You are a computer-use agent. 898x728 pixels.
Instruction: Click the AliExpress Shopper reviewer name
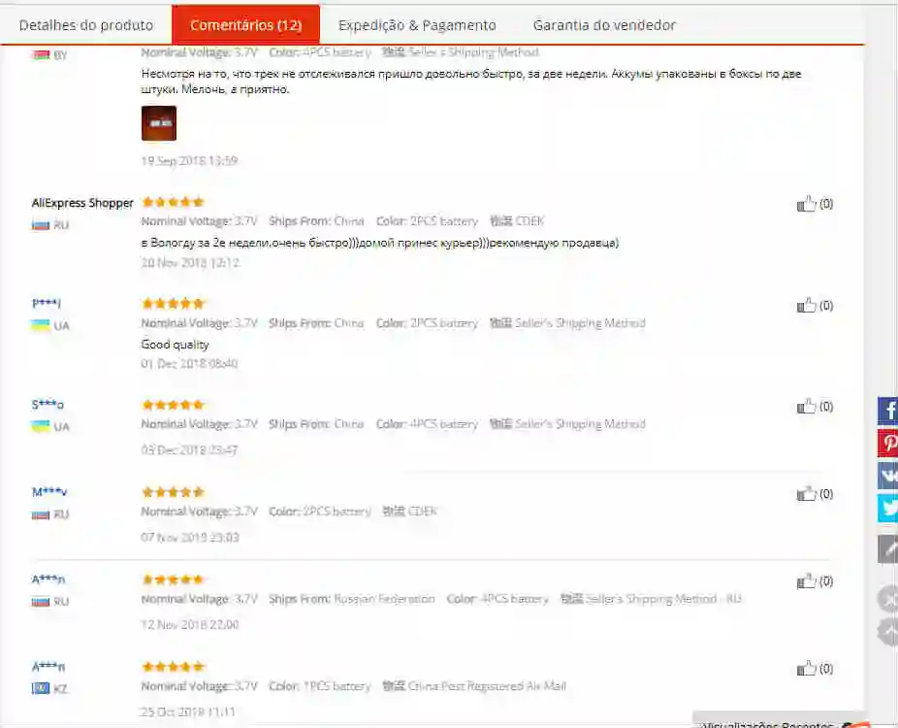pyautogui.click(x=82, y=203)
